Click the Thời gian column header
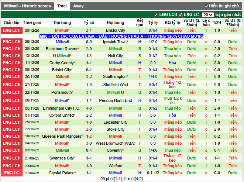 point(32,23)
